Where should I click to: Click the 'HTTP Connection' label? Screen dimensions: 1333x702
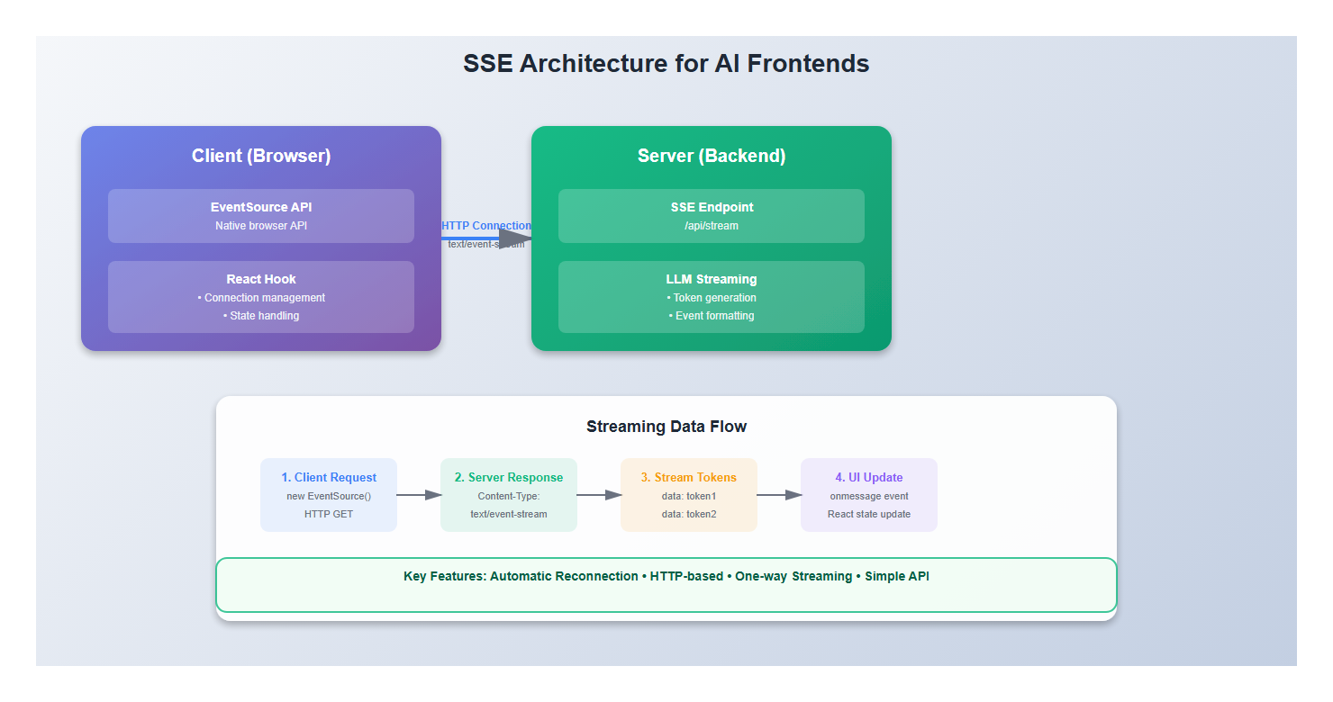point(486,226)
